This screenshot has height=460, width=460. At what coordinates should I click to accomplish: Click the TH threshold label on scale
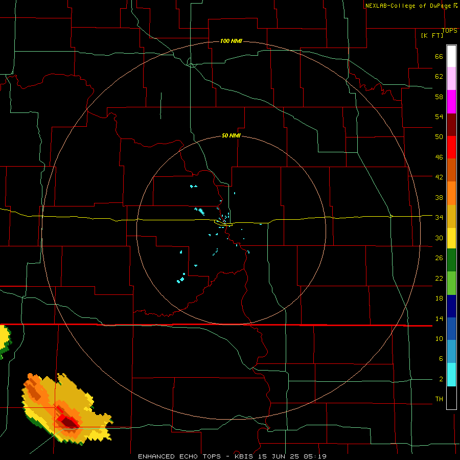point(439,399)
